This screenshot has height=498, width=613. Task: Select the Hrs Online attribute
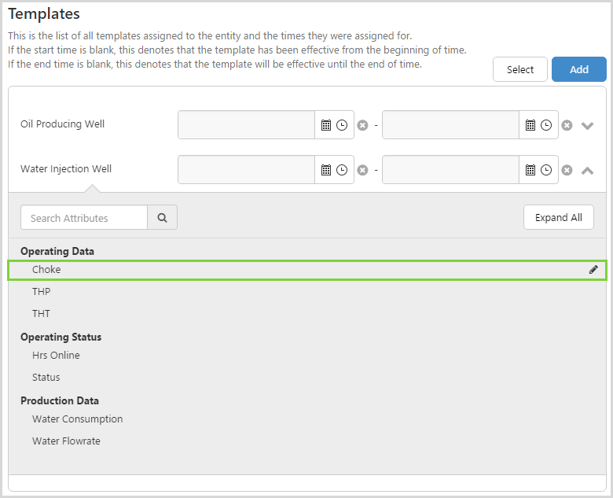(x=56, y=356)
